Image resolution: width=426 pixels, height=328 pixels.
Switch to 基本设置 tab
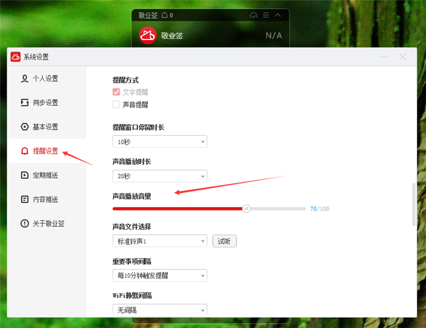(x=47, y=127)
